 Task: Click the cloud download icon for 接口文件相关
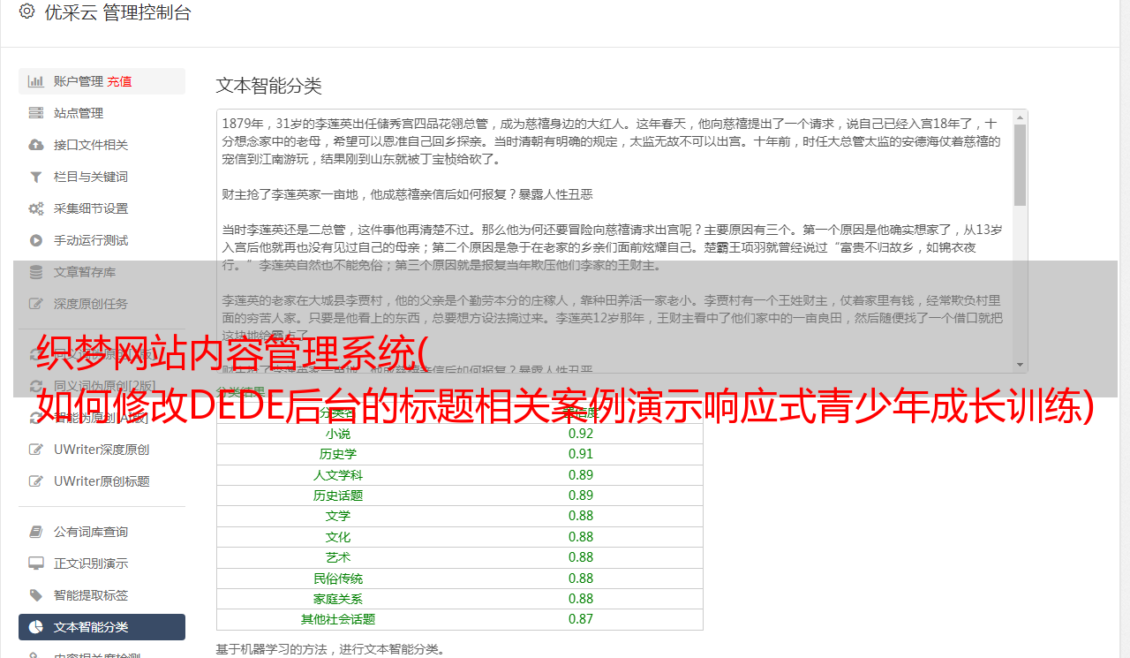point(36,145)
